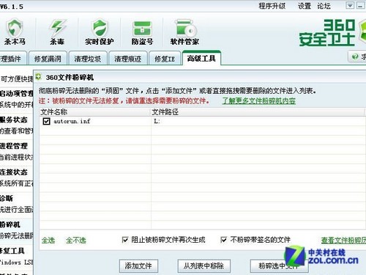
Task: Toggle 不粉碎带签名的文件 checkbox
Action: tap(223, 240)
